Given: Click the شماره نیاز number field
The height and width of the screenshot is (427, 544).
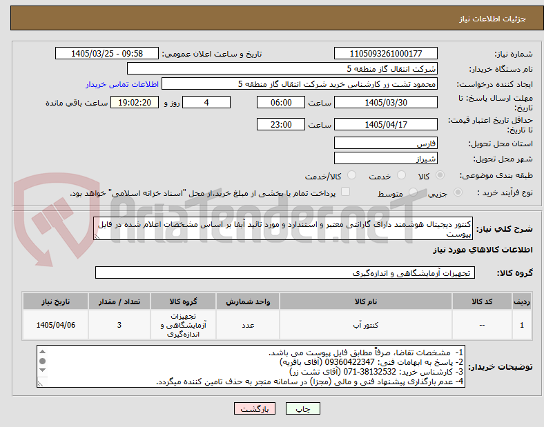Looking at the screenshot, I should [x=385, y=54].
